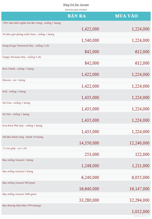Viewport: 152px width, 219px height.
Task: Click the Kim Thành miếng 1 lượng label
Action: click(18, 69)
